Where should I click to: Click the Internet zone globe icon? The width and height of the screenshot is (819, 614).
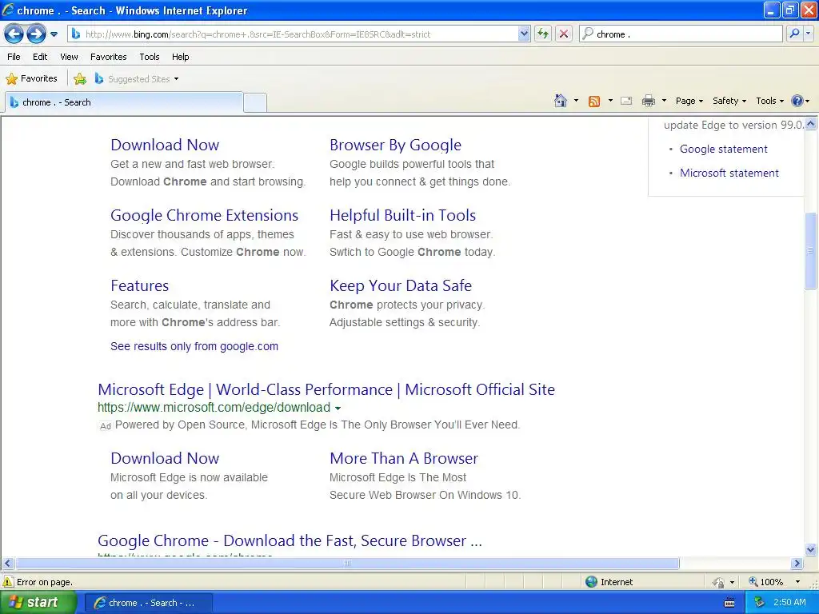click(x=591, y=582)
